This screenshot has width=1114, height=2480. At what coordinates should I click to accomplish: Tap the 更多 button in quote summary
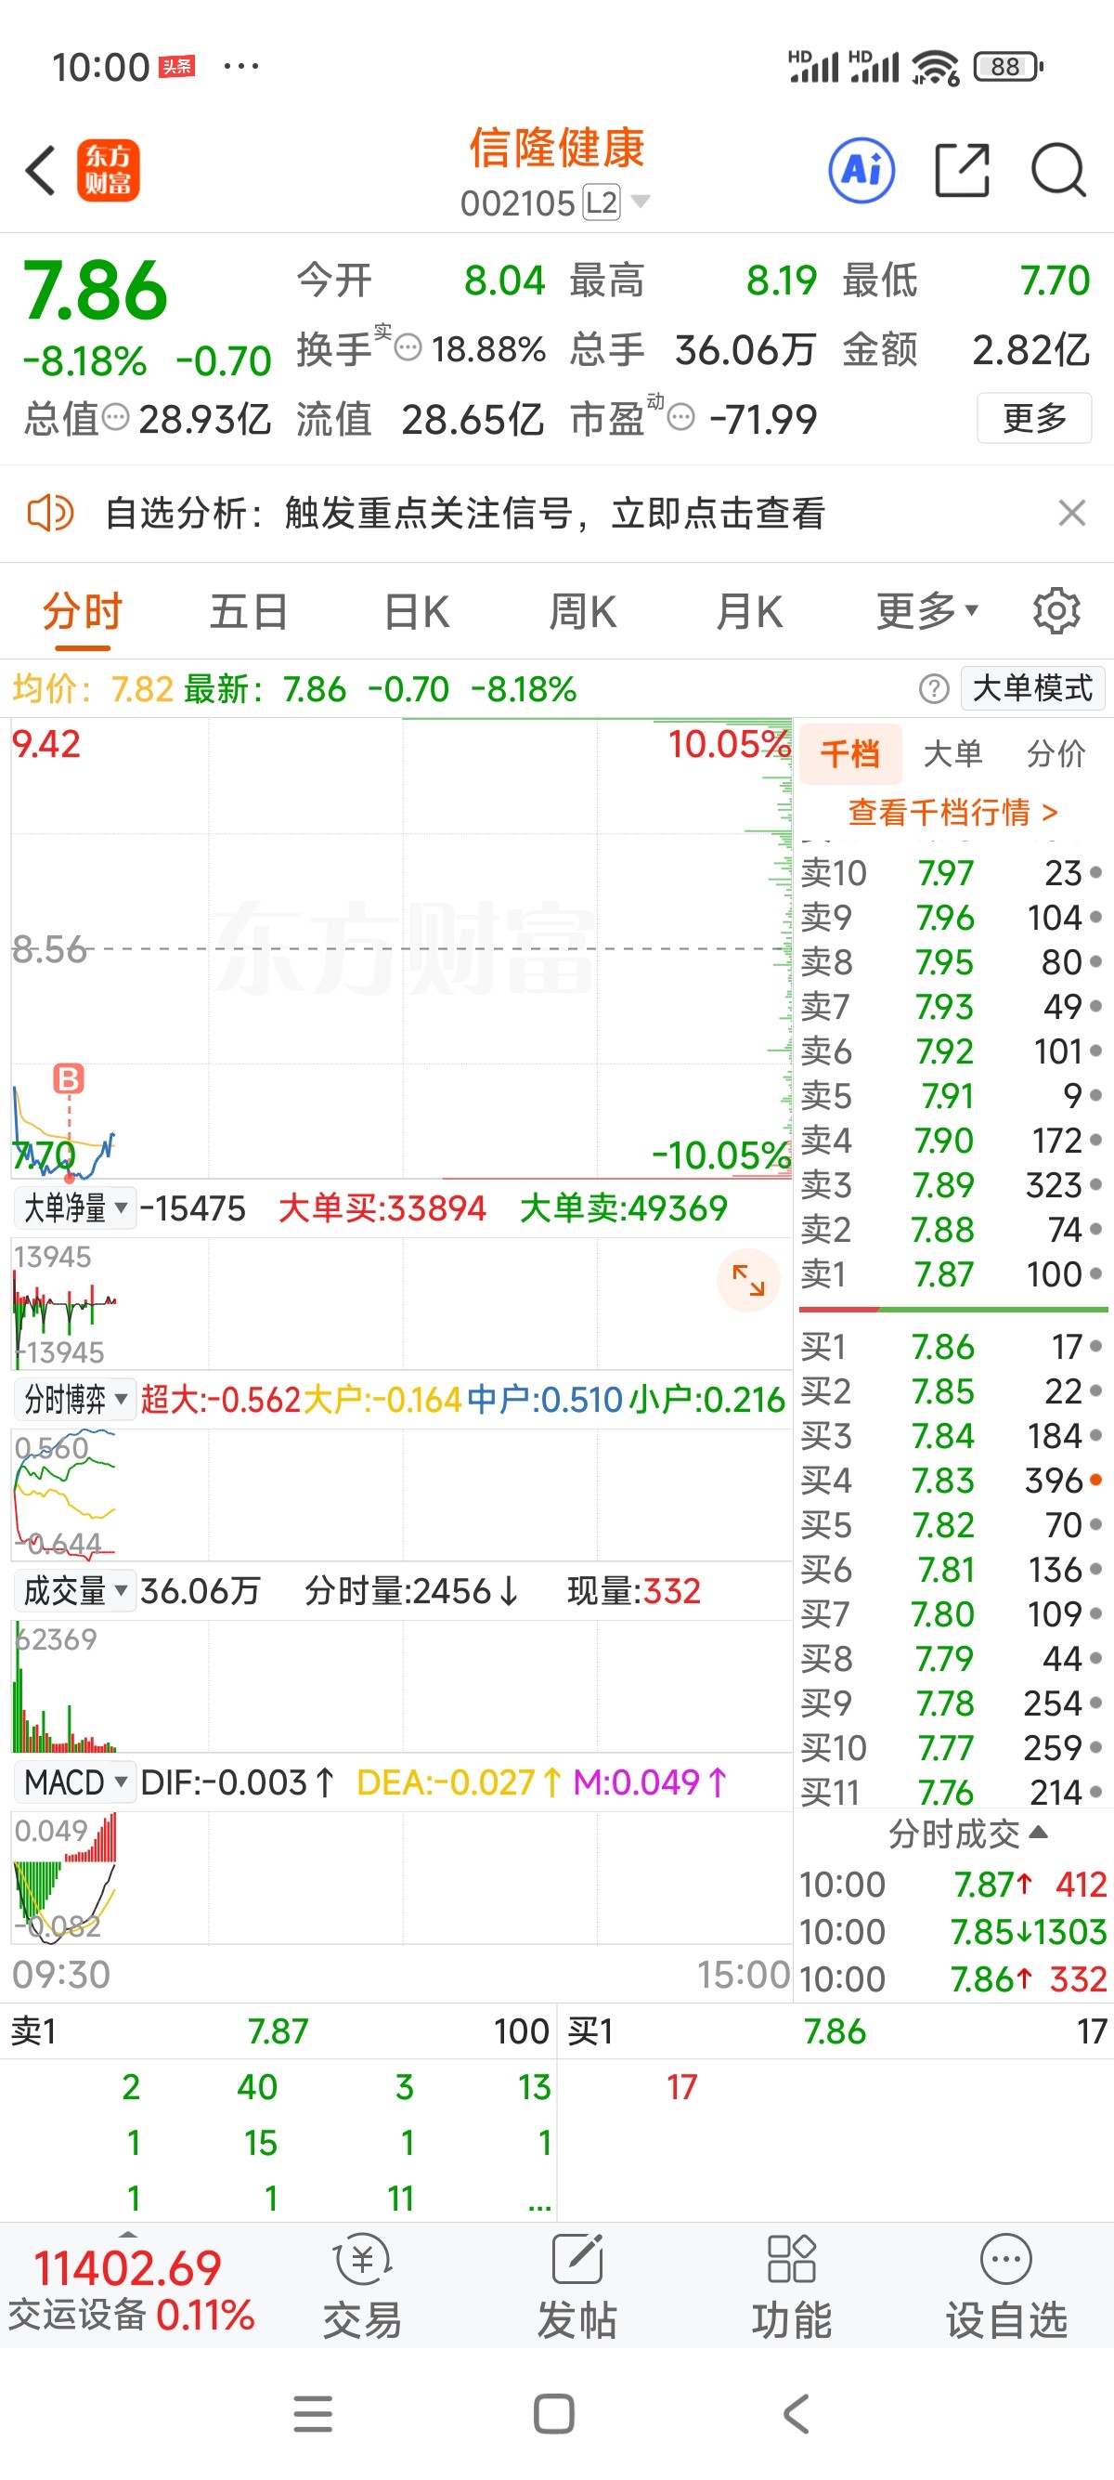1034,418
